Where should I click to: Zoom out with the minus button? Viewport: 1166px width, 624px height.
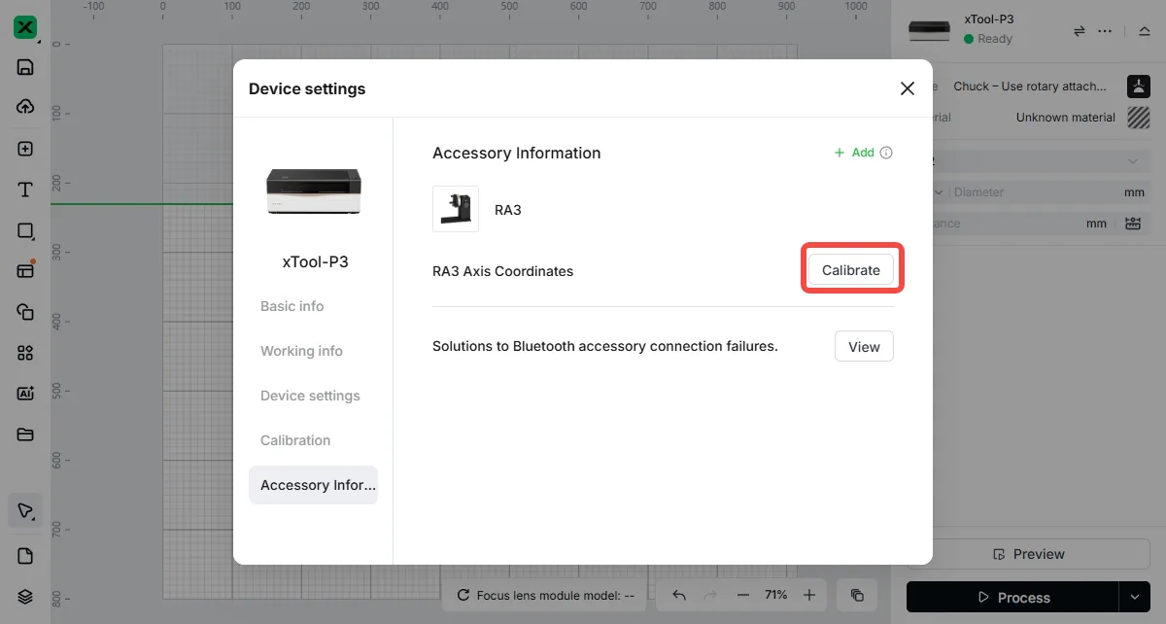click(743, 595)
